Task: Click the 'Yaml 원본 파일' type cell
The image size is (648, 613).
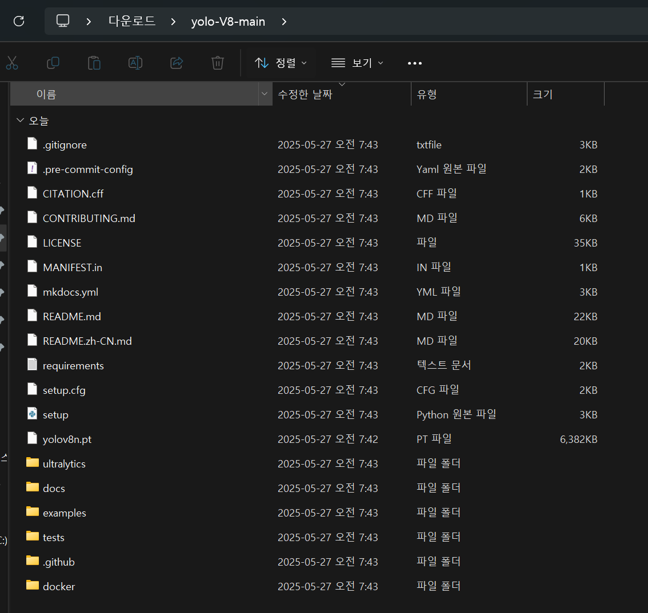Action: pyautogui.click(x=451, y=170)
